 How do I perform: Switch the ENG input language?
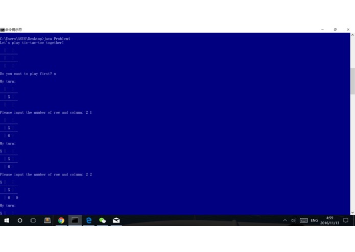[x=314, y=220]
